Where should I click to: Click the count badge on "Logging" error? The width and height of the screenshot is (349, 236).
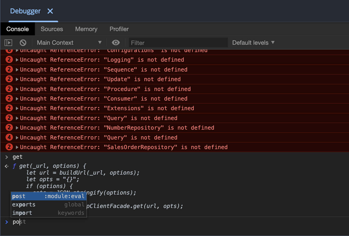click(9, 60)
